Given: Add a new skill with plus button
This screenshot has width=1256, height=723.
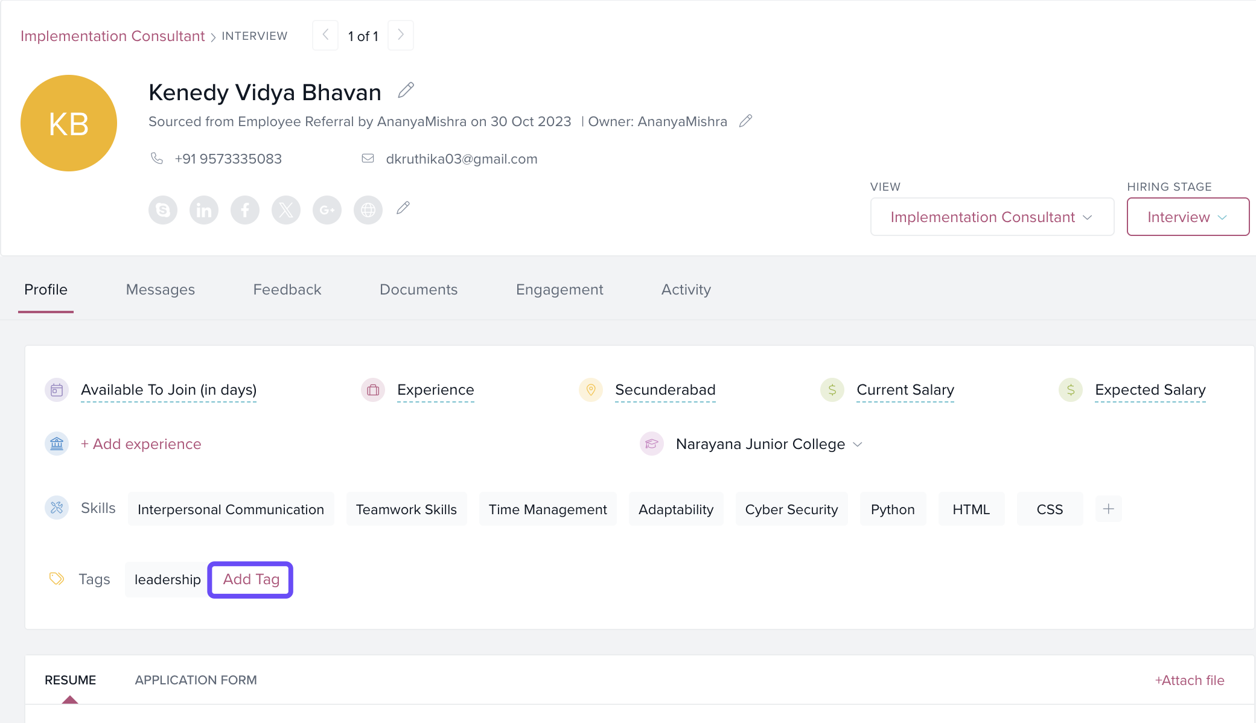Looking at the screenshot, I should click(1108, 509).
